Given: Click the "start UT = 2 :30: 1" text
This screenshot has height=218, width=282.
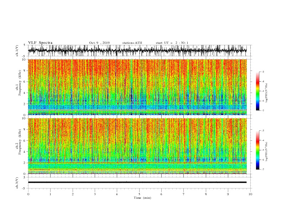Looking at the screenshot, I should pyautogui.click(x=172, y=43).
